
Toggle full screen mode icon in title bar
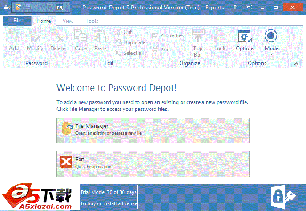click(249, 8)
